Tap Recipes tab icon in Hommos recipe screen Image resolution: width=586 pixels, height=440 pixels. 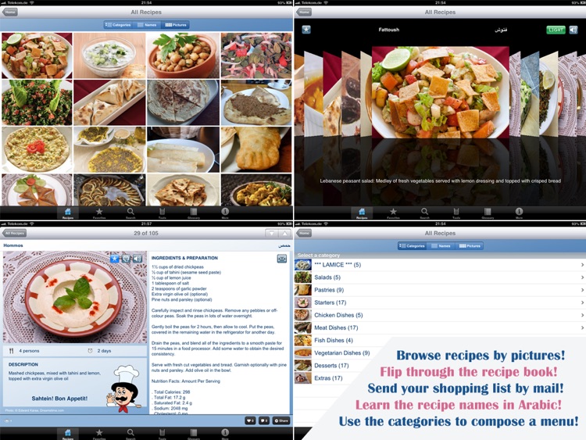click(x=68, y=434)
